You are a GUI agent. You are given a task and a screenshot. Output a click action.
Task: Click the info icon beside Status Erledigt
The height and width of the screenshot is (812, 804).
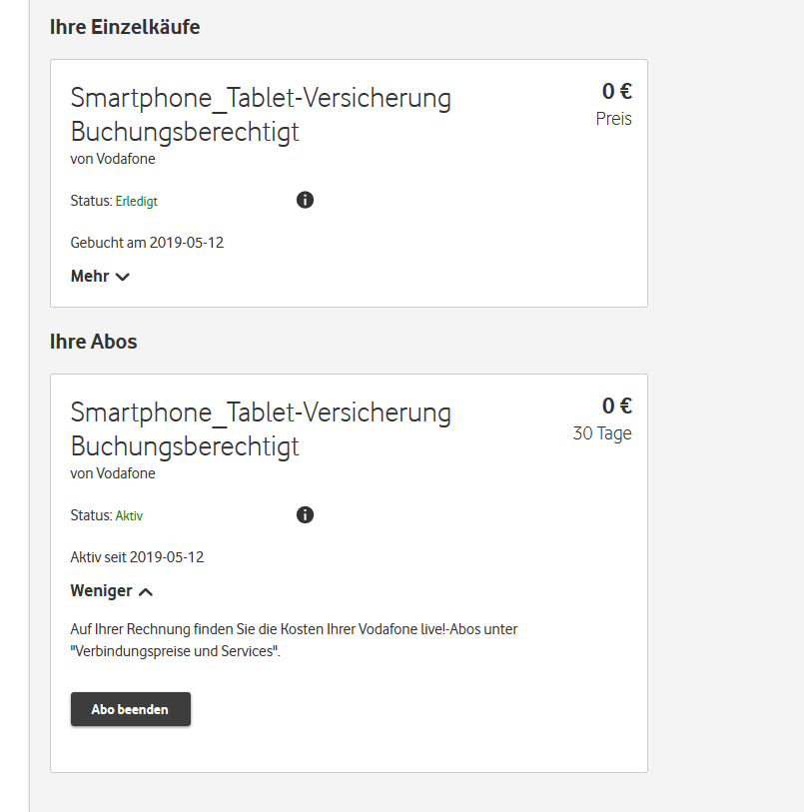coord(306,200)
